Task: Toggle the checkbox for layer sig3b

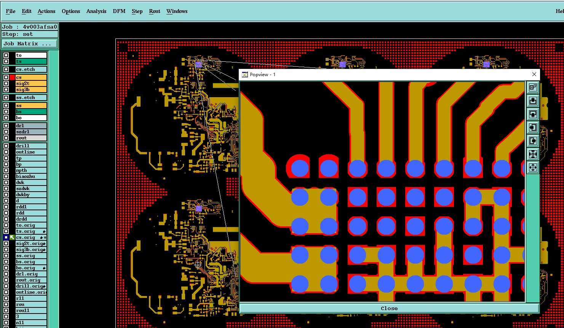Action: click(x=6, y=90)
